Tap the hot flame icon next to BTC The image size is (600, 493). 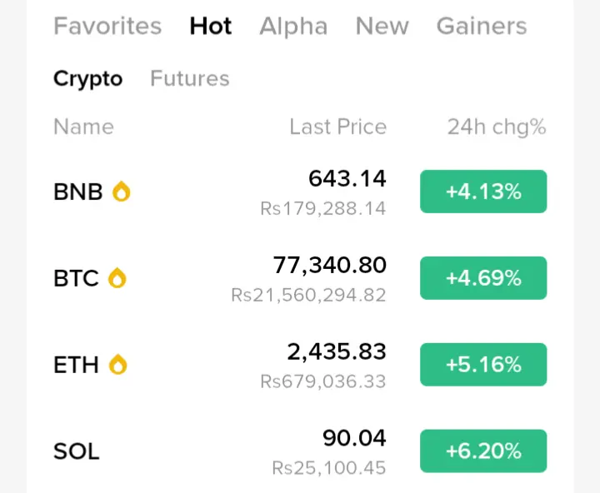117,278
